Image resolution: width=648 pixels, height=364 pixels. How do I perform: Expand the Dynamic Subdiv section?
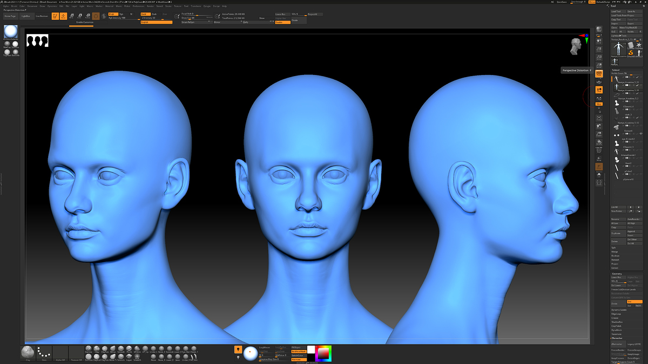pos(619,310)
